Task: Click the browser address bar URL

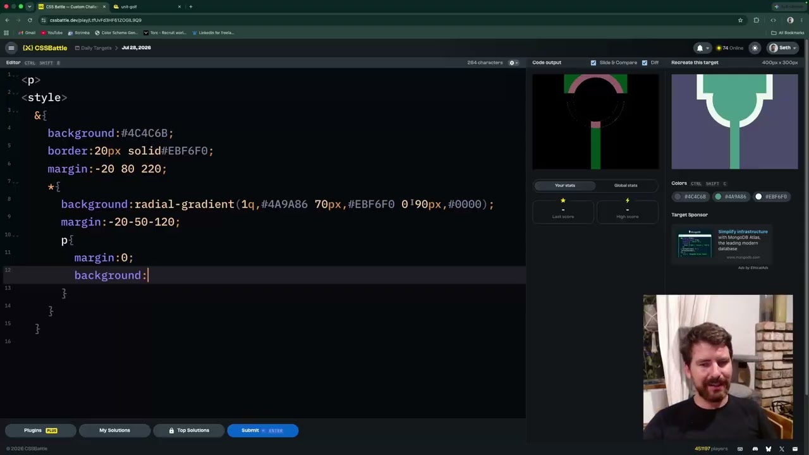Action: coord(95,20)
